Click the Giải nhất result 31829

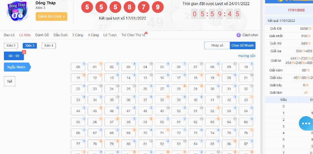tap(306, 36)
